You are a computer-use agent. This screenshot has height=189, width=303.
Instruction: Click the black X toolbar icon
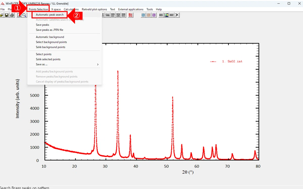[x=177, y=15]
